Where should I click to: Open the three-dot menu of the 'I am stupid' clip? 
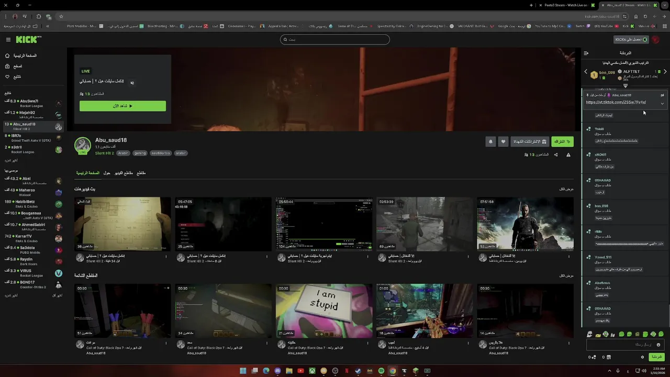pos(367,343)
